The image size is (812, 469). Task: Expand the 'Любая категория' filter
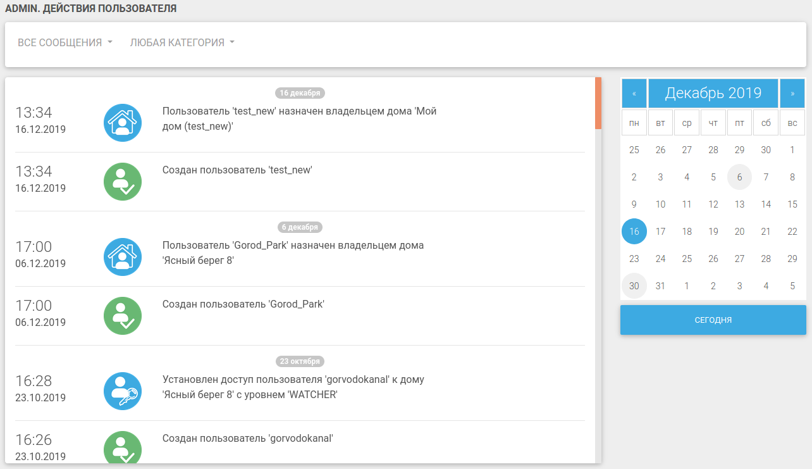point(182,42)
